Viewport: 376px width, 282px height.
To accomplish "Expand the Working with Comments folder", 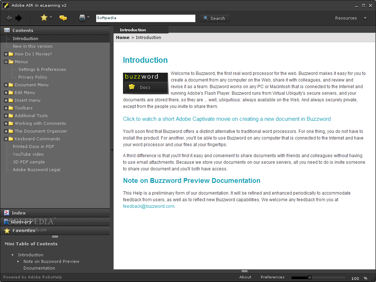I will (6, 123).
